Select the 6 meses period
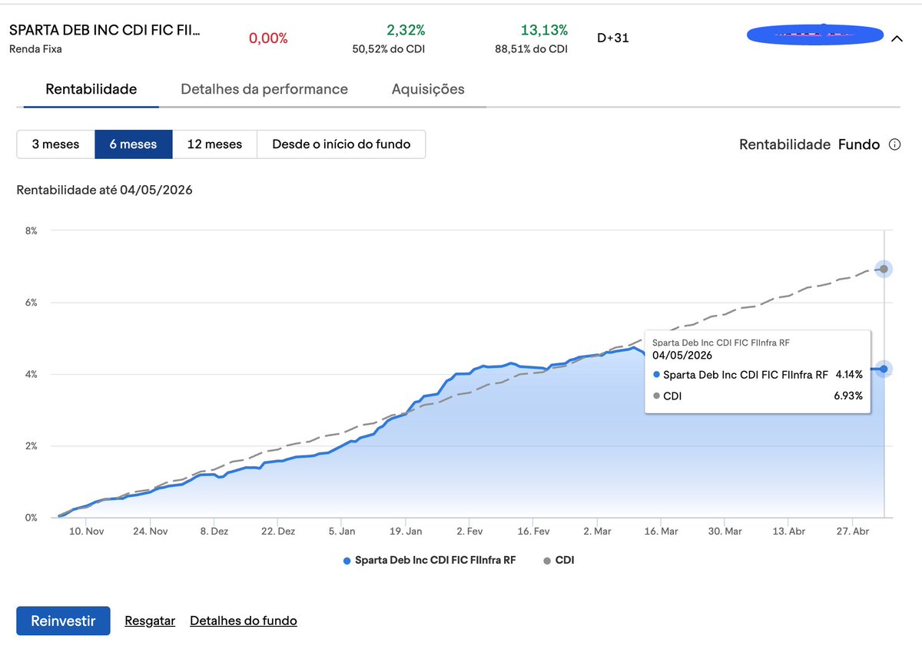The image size is (922, 649). (134, 144)
